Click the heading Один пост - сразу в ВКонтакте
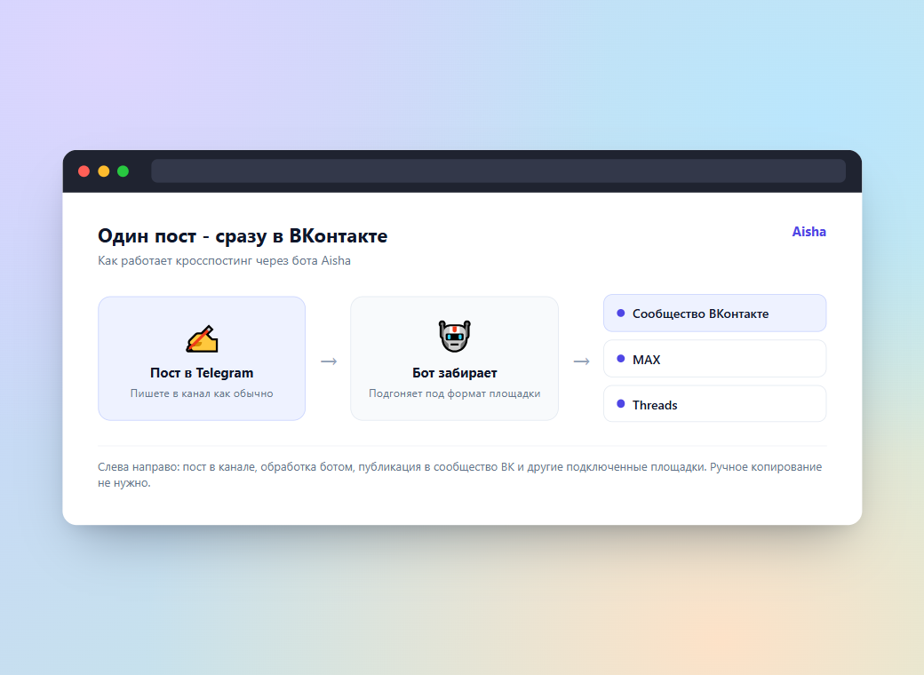The height and width of the screenshot is (675, 924). 243,235
